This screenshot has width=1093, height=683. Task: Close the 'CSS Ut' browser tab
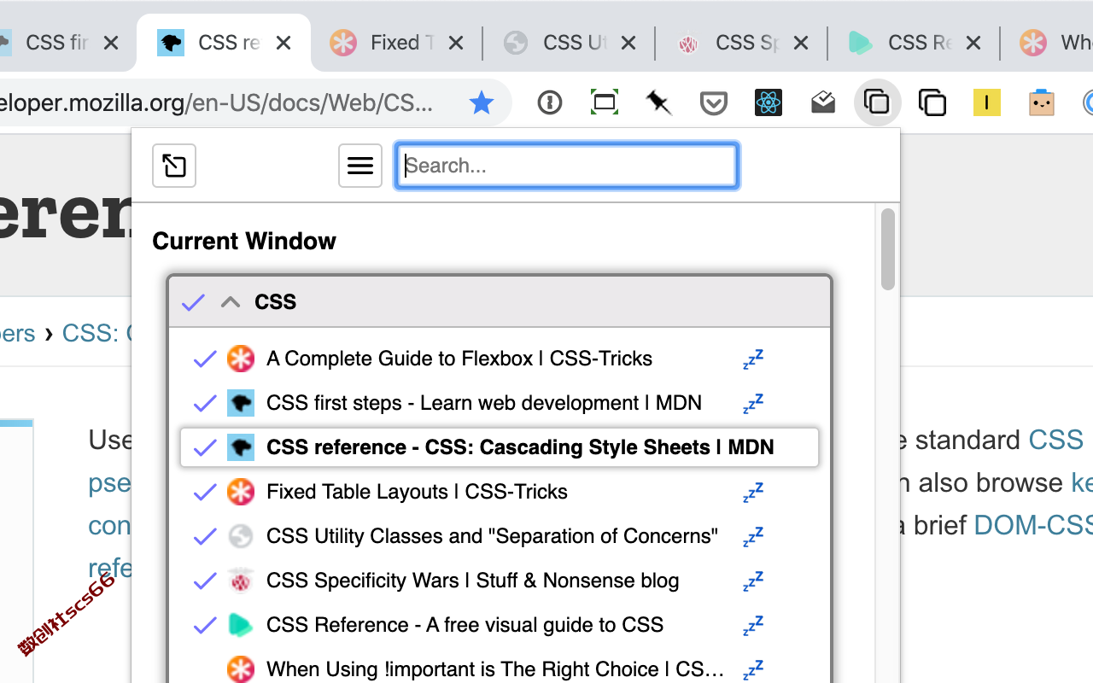pyautogui.click(x=628, y=43)
